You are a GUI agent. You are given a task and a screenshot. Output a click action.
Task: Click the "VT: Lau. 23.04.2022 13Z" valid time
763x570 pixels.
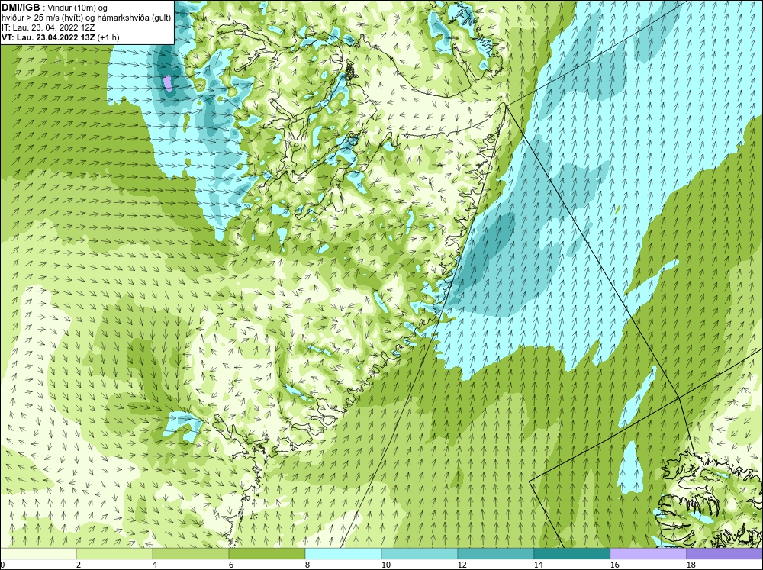coord(48,37)
